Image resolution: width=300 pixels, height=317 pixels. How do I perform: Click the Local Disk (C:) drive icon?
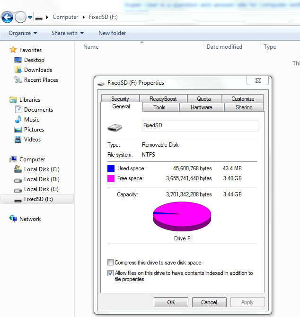[18, 169]
